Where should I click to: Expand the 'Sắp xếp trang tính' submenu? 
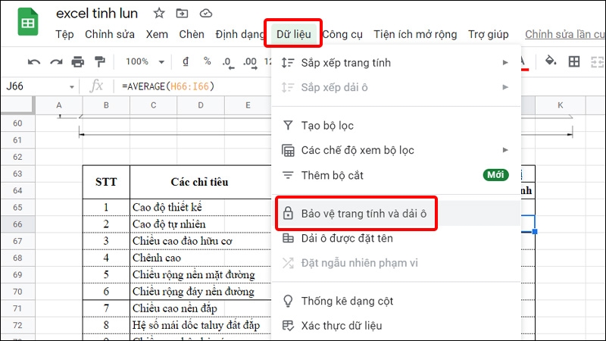coord(395,63)
